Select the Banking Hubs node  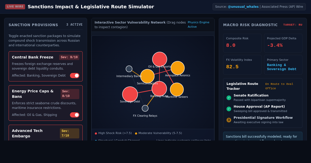pos(159,89)
